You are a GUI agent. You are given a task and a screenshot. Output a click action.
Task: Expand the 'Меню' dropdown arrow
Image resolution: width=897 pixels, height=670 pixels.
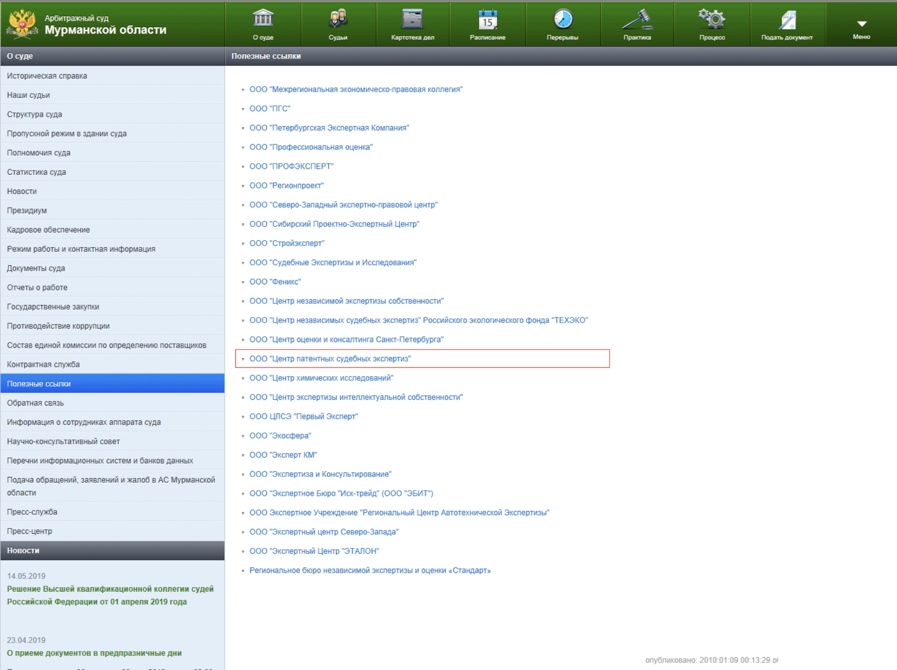pos(862,24)
